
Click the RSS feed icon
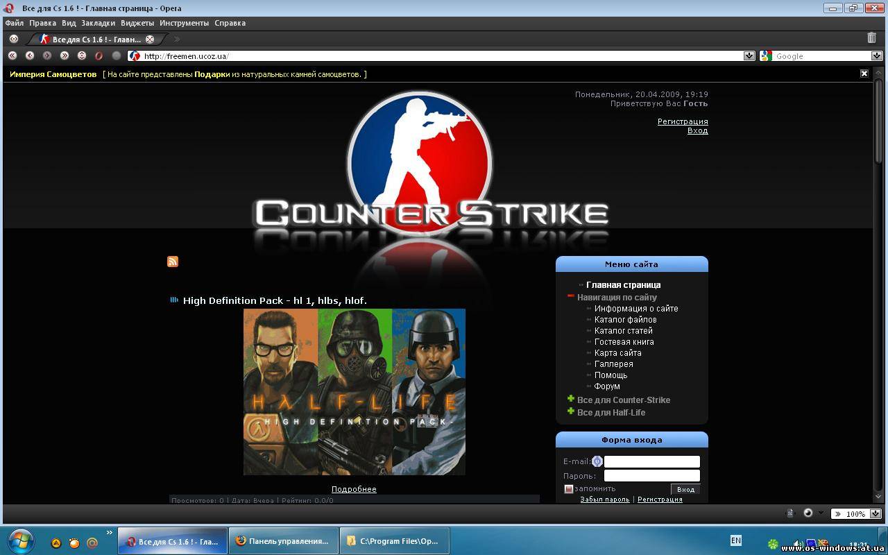pos(173,262)
